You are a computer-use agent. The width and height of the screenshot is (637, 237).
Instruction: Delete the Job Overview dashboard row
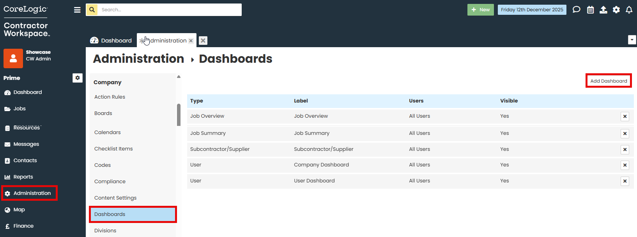tap(625, 117)
